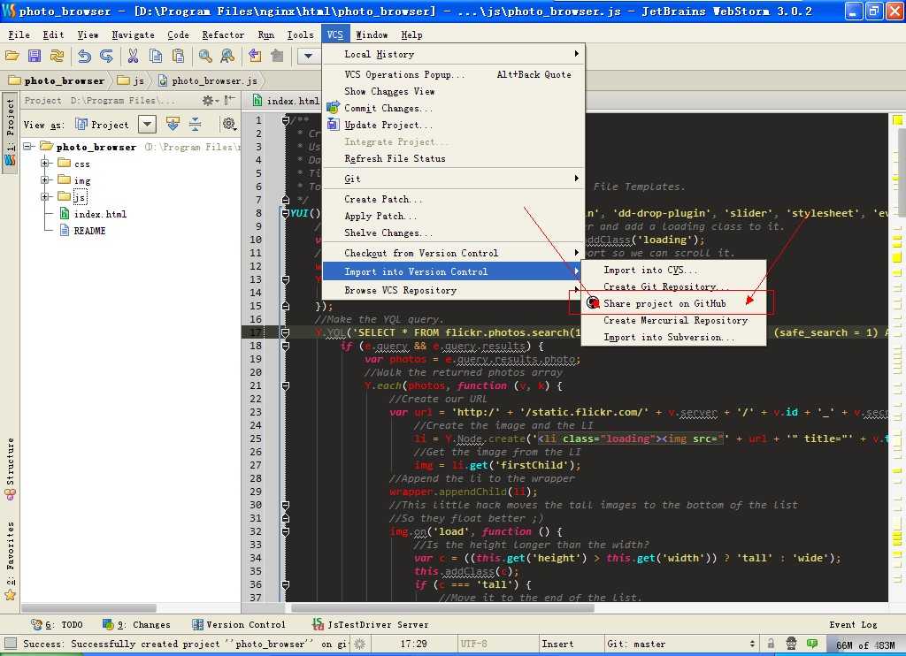Paste from clipboard using the toolbar icon
906x656 pixels.
(x=179, y=56)
